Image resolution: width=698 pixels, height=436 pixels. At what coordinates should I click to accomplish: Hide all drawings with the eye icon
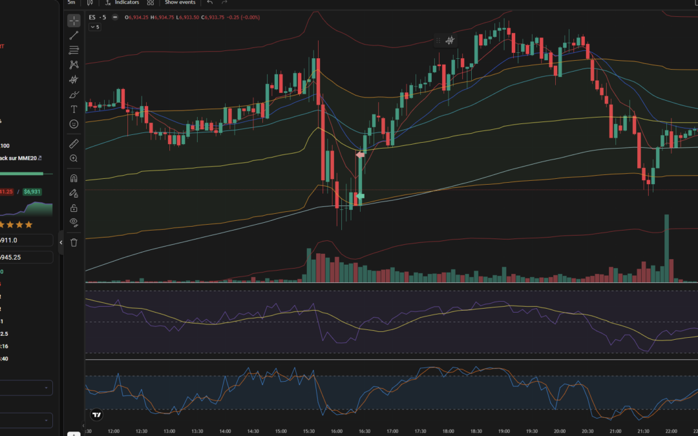[x=74, y=223]
